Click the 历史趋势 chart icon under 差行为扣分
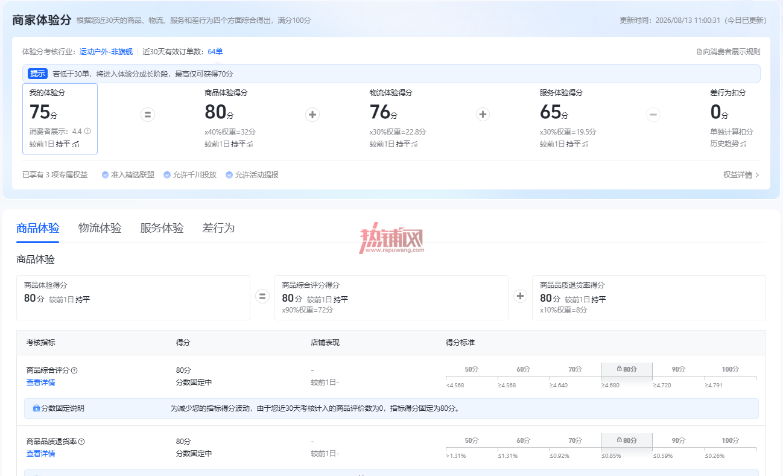 [743, 144]
